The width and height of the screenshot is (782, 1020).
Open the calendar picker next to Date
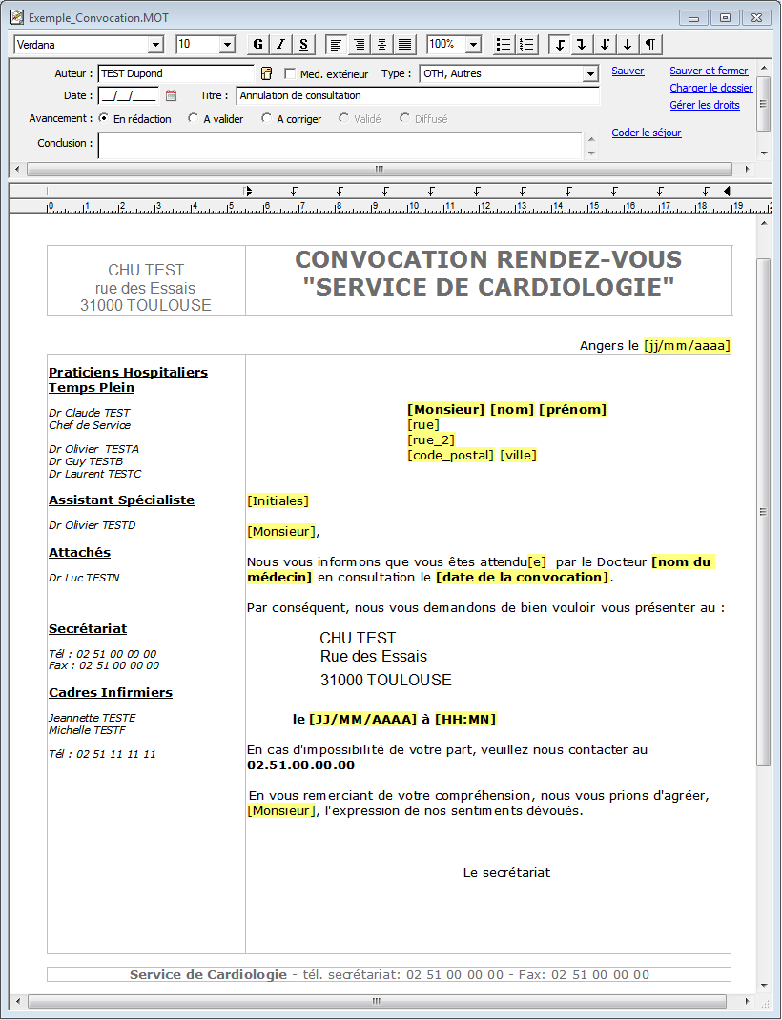tap(171, 95)
